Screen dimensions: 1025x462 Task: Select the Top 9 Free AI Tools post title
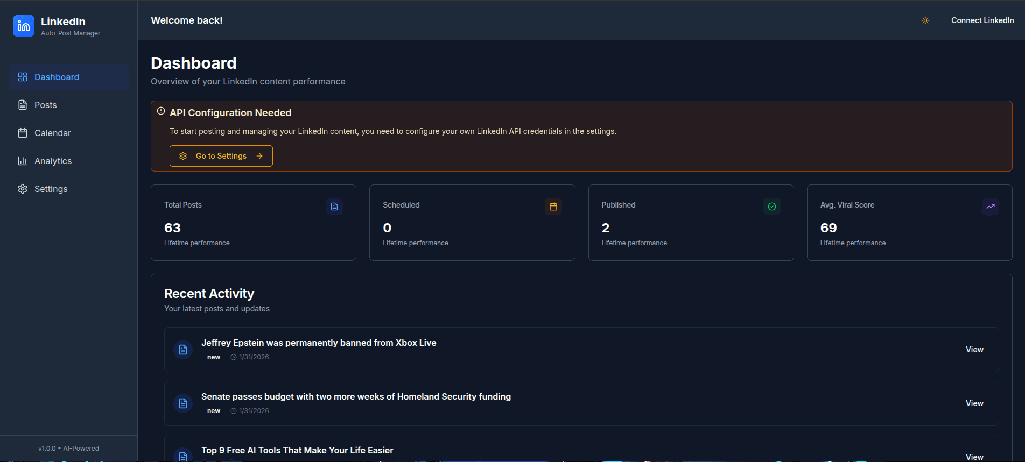coord(297,450)
